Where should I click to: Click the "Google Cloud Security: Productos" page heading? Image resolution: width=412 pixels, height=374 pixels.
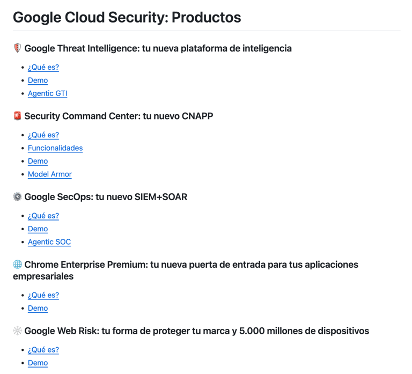point(127,17)
